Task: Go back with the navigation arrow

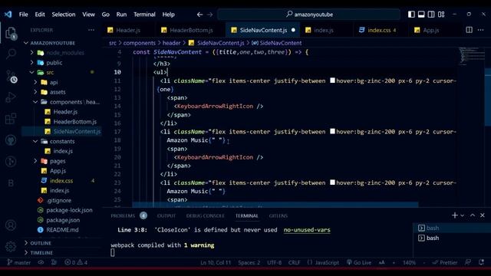Action: click(199, 15)
